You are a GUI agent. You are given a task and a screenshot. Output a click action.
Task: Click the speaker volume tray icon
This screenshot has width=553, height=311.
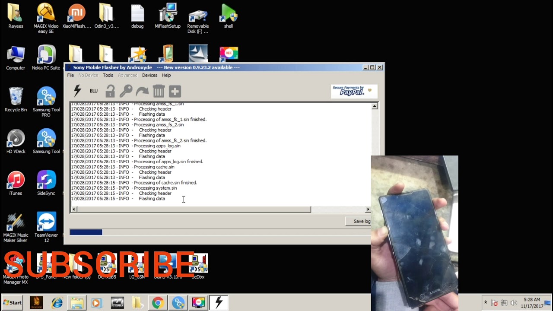[x=514, y=303]
